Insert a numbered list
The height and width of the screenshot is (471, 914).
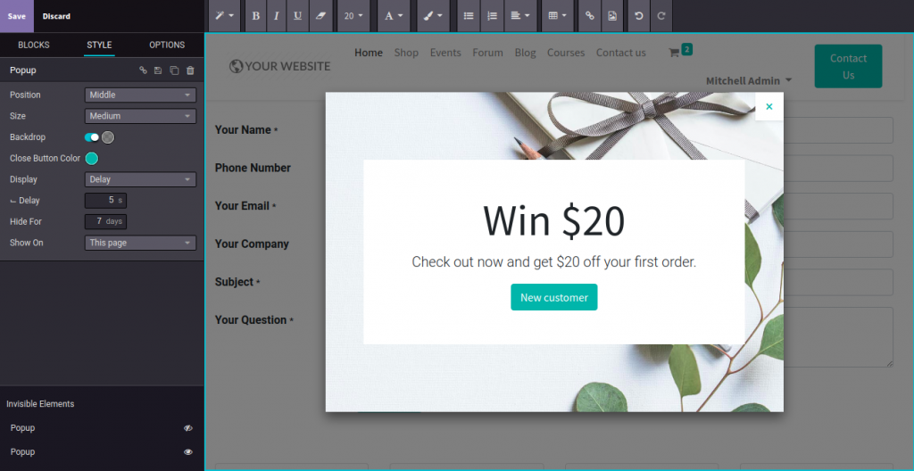click(492, 16)
